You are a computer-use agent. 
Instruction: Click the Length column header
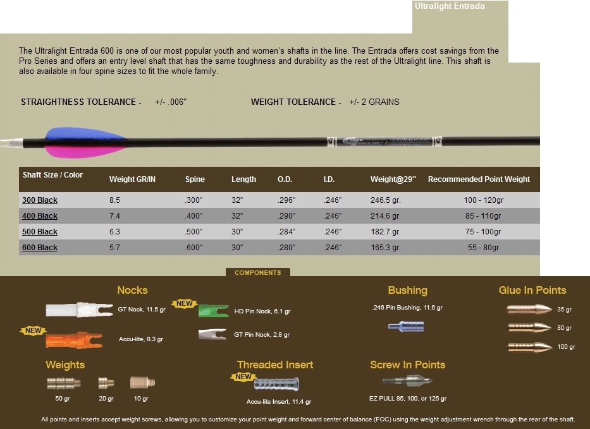[244, 179]
